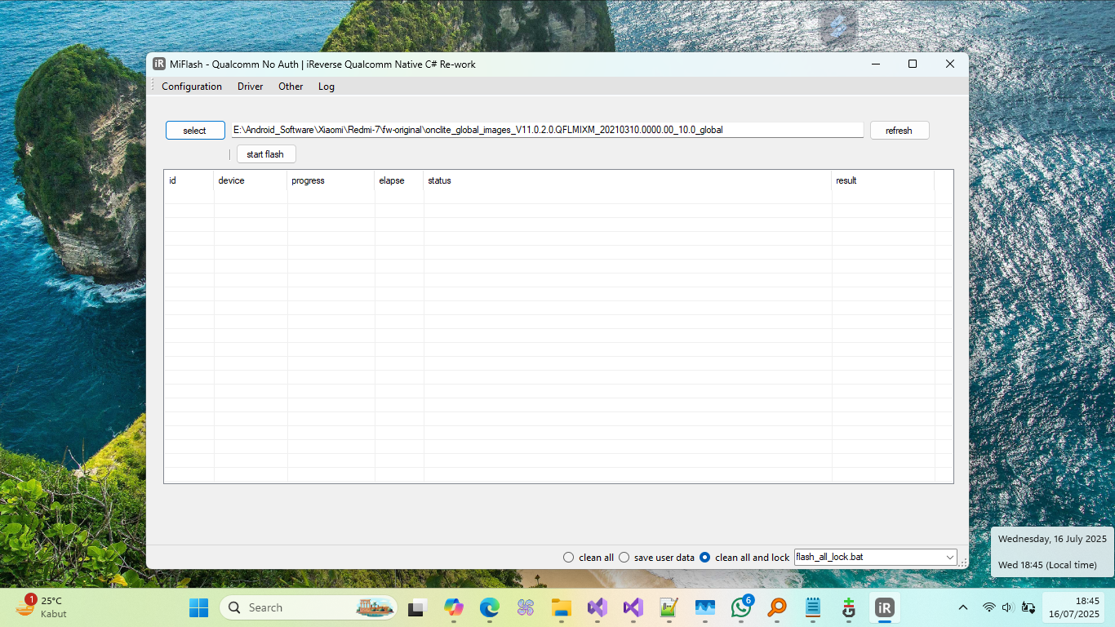Click the Windows taskbar Search box
1115x627 pixels.
pos(309,607)
